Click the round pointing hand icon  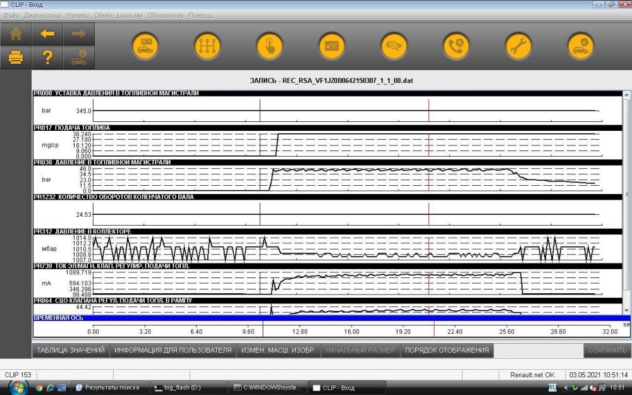269,46
